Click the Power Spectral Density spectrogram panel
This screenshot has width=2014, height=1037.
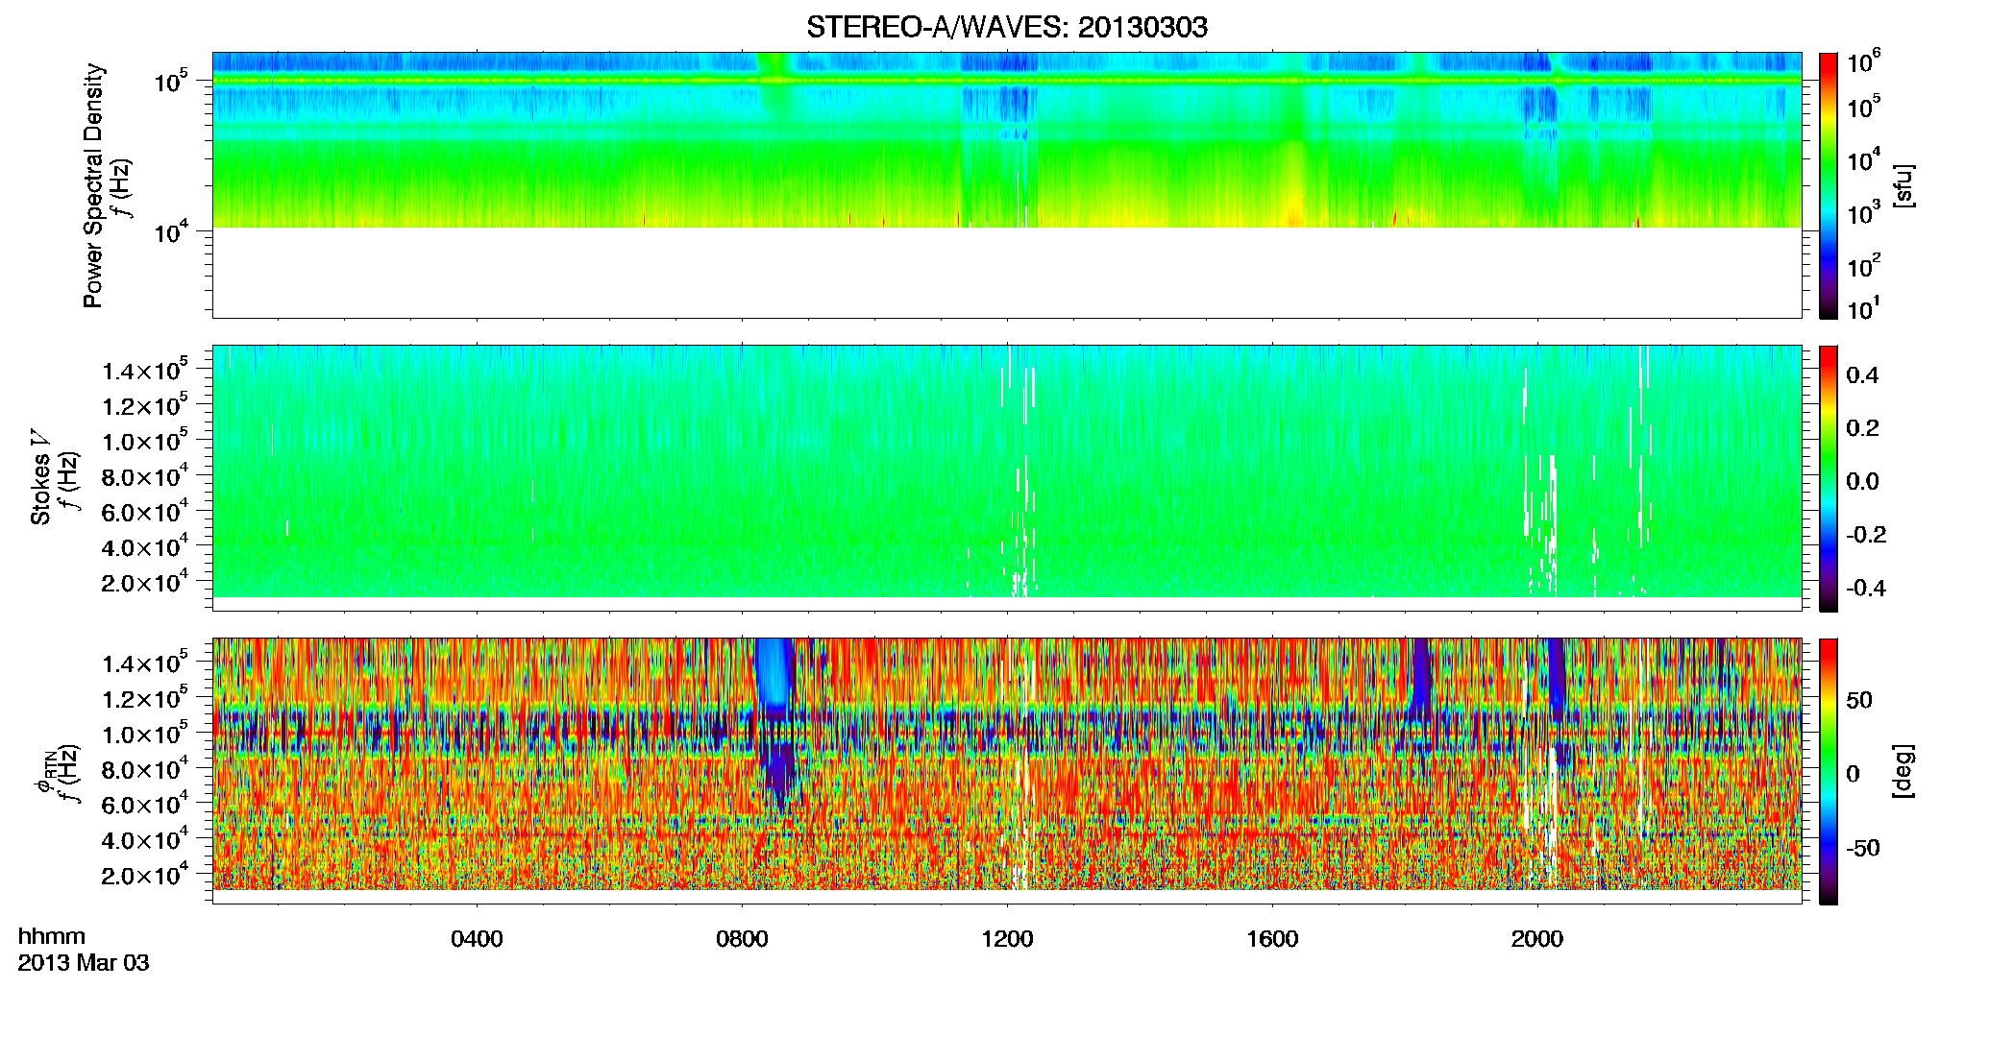coord(1007,184)
